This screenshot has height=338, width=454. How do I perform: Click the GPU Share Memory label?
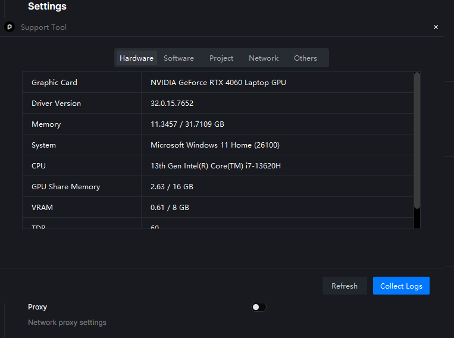[x=65, y=187]
